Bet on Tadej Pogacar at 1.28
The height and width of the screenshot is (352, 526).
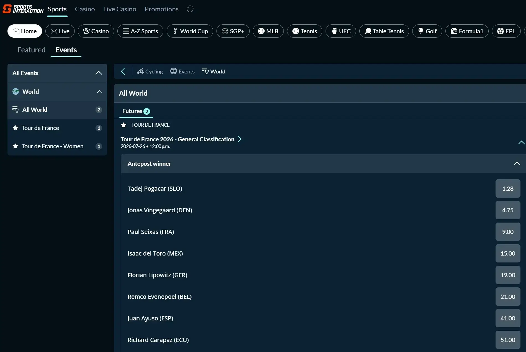tap(508, 188)
